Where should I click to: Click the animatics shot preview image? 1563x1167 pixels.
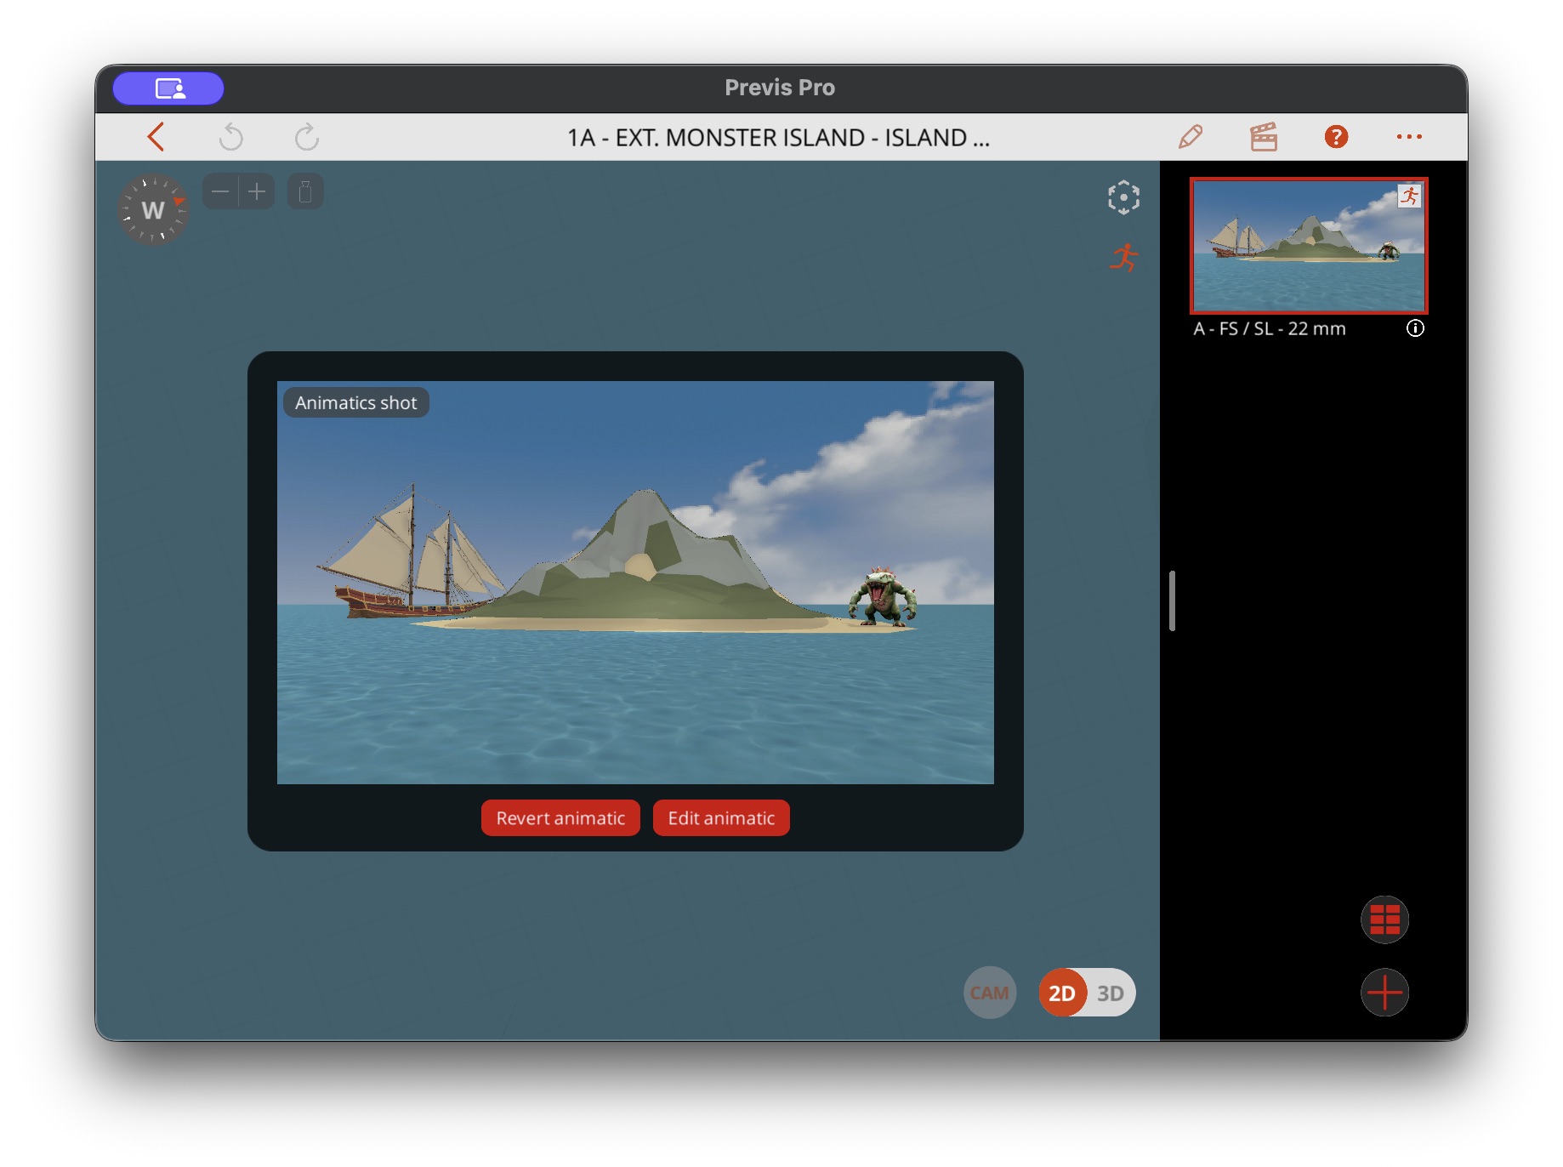tap(635, 583)
